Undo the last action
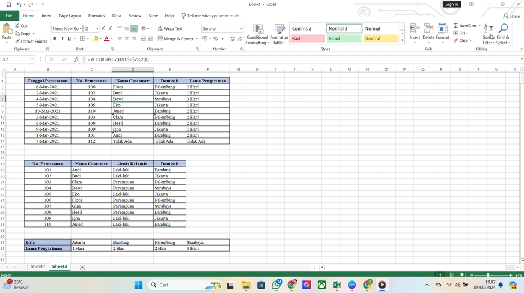 coord(19,5)
